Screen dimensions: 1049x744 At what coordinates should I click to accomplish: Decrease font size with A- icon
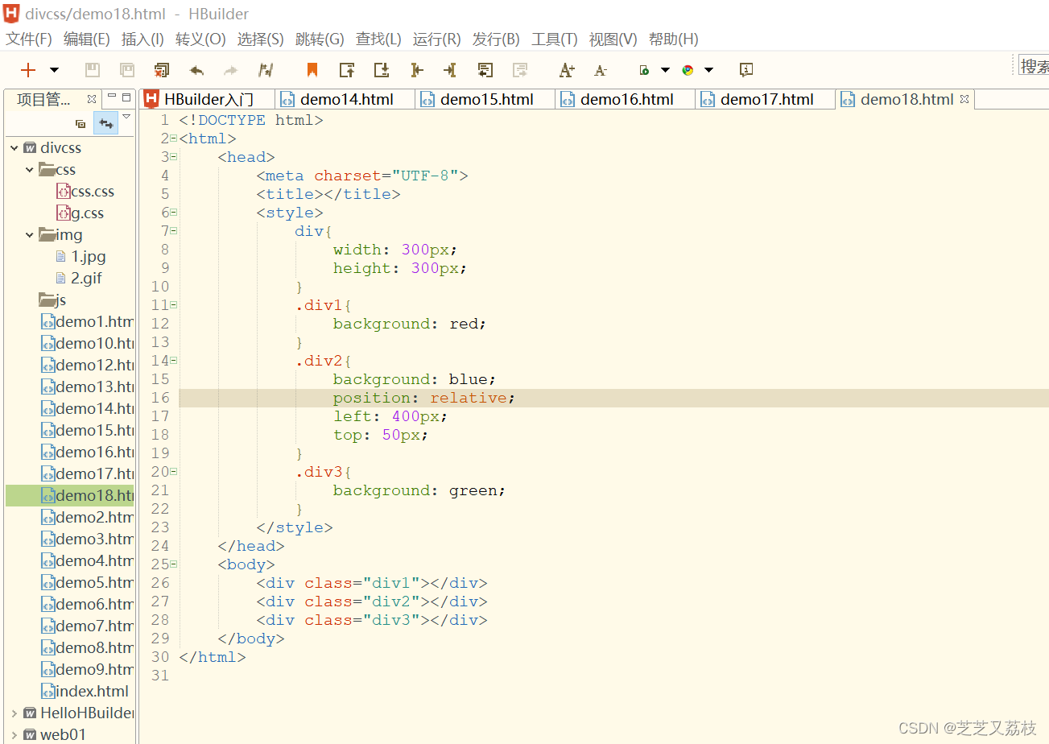pos(601,71)
